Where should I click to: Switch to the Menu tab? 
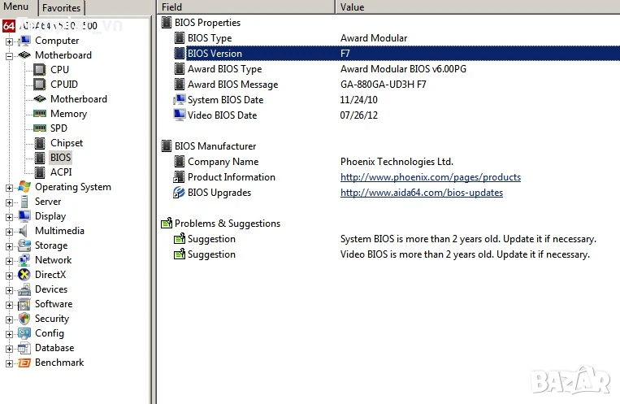point(15,7)
